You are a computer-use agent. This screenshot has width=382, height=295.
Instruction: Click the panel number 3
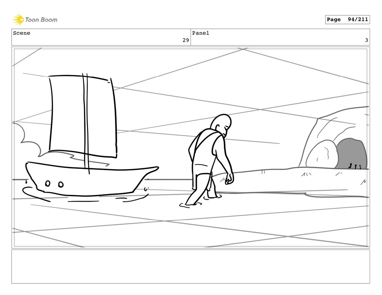point(366,40)
